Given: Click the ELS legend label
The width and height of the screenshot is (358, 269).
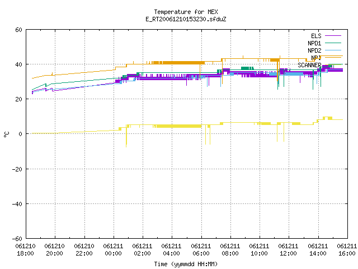Looking at the screenshot, I should (x=316, y=36).
